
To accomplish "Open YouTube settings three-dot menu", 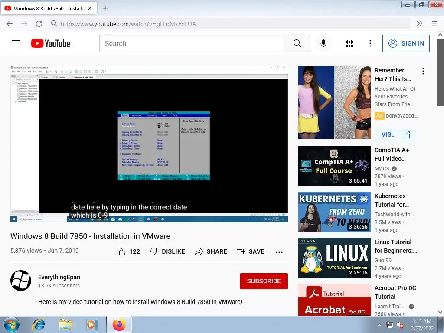I will click(x=370, y=43).
